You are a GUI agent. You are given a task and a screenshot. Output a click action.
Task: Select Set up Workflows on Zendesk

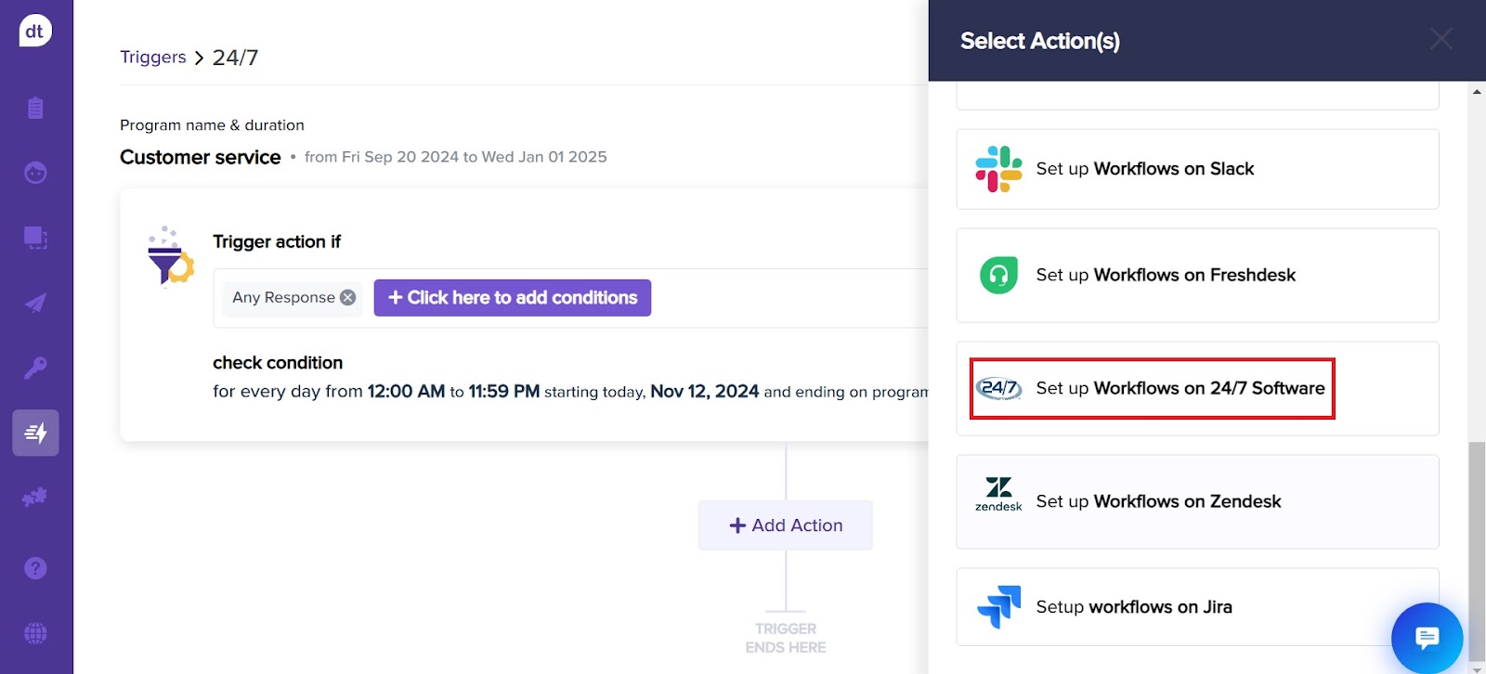point(1197,502)
